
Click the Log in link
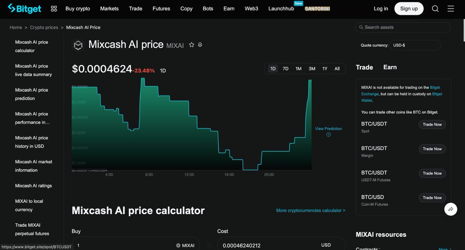381,9
